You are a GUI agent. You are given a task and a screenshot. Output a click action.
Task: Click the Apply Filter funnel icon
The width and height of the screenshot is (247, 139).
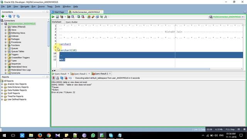coord(14,16)
